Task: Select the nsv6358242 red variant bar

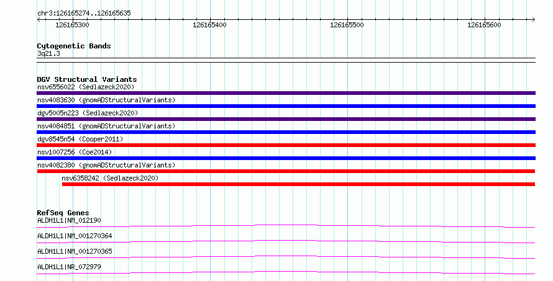Action: pyautogui.click(x=299, y=184)
